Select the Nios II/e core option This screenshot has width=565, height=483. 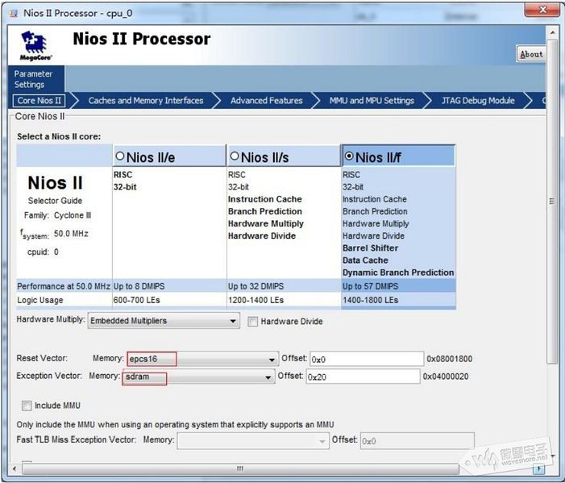[120, 156]
